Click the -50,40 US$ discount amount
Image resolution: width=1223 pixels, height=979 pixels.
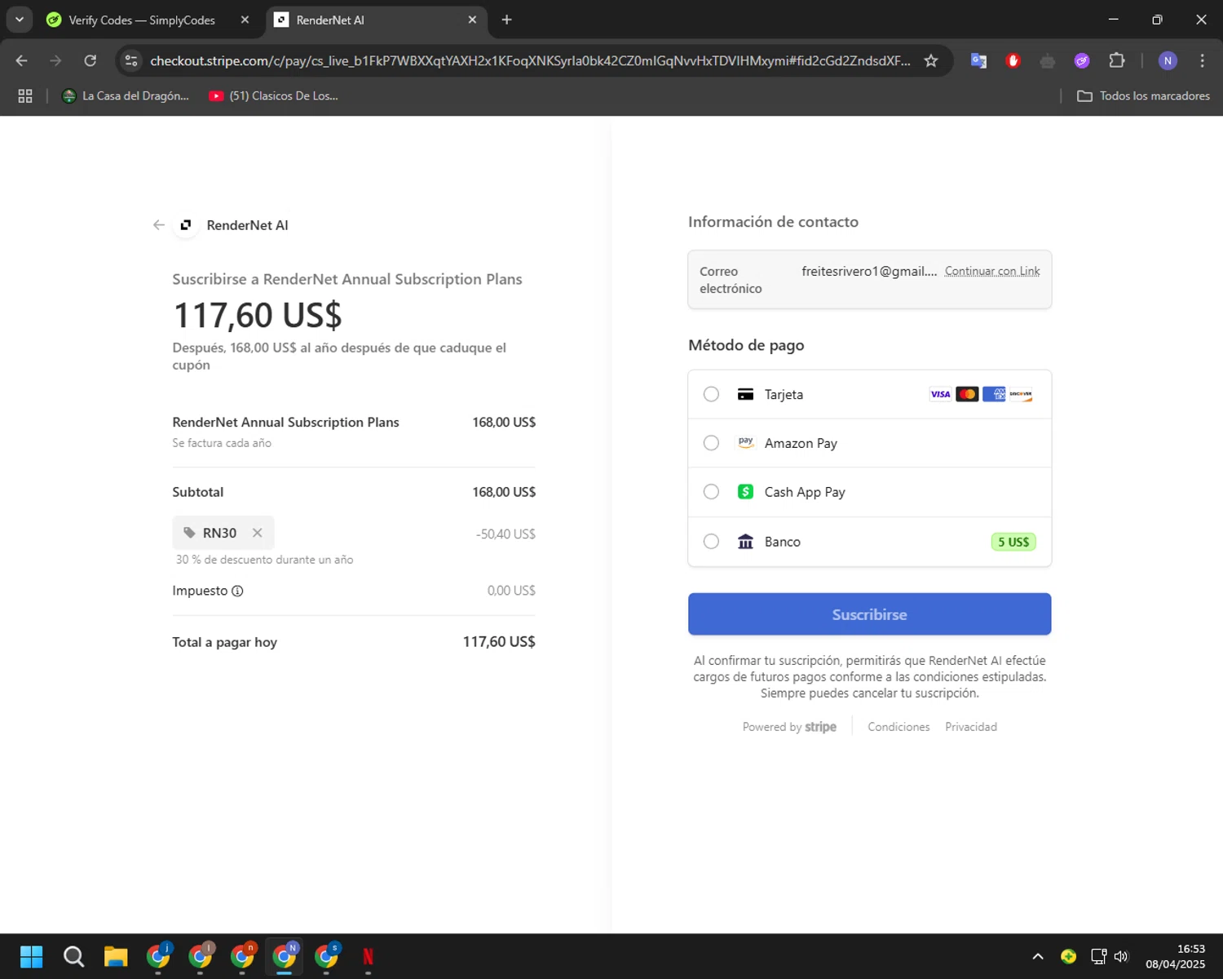click(x=506, y=534)
